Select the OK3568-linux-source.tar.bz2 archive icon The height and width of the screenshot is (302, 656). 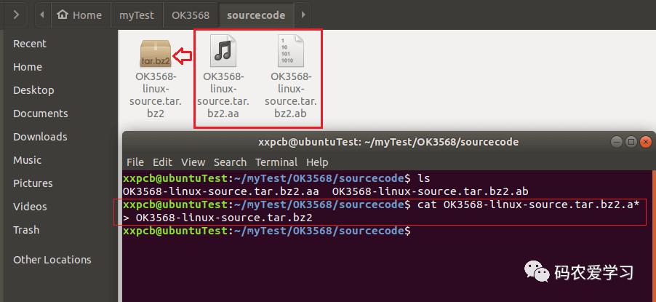tap(155, 54)
